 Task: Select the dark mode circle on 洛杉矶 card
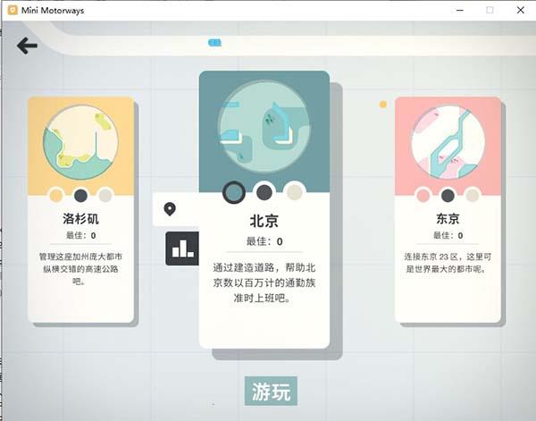click(80, 196)
